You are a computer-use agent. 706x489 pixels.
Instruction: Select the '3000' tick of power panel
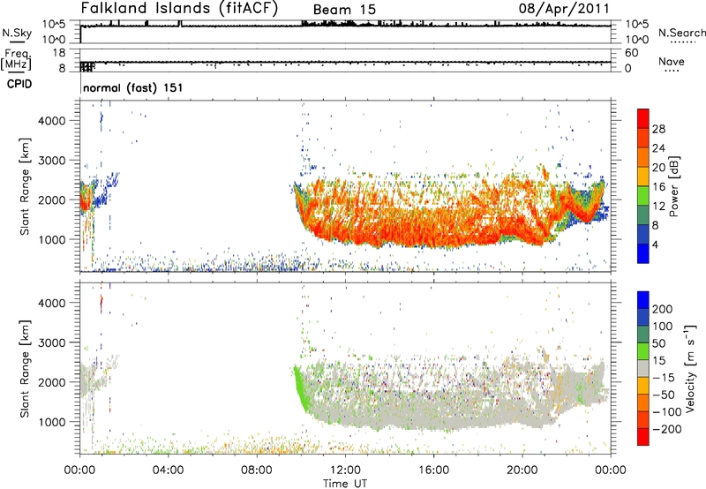[x=51, y=161]
